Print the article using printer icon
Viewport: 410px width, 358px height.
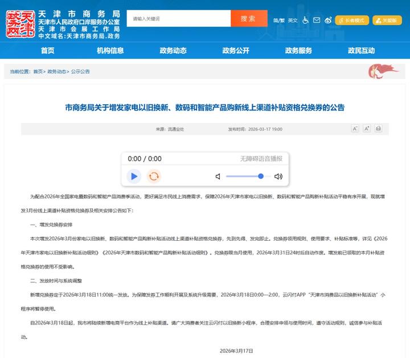[x=378, y=129]
